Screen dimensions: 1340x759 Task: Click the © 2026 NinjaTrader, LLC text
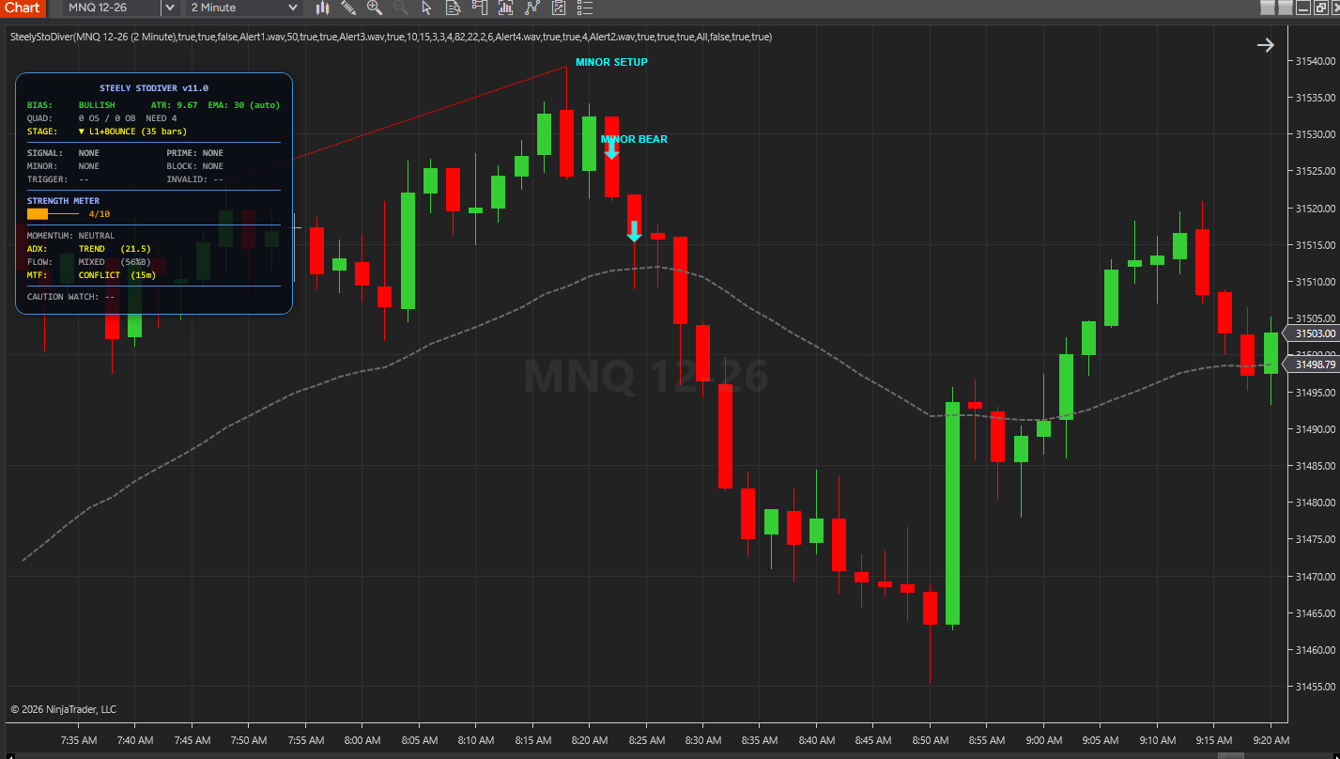[x=63, y=709]
